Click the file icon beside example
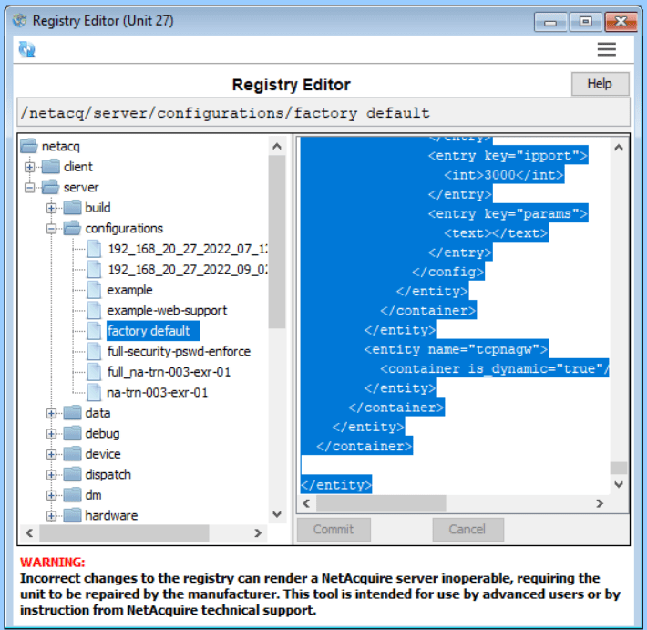 tap(94, 290)
